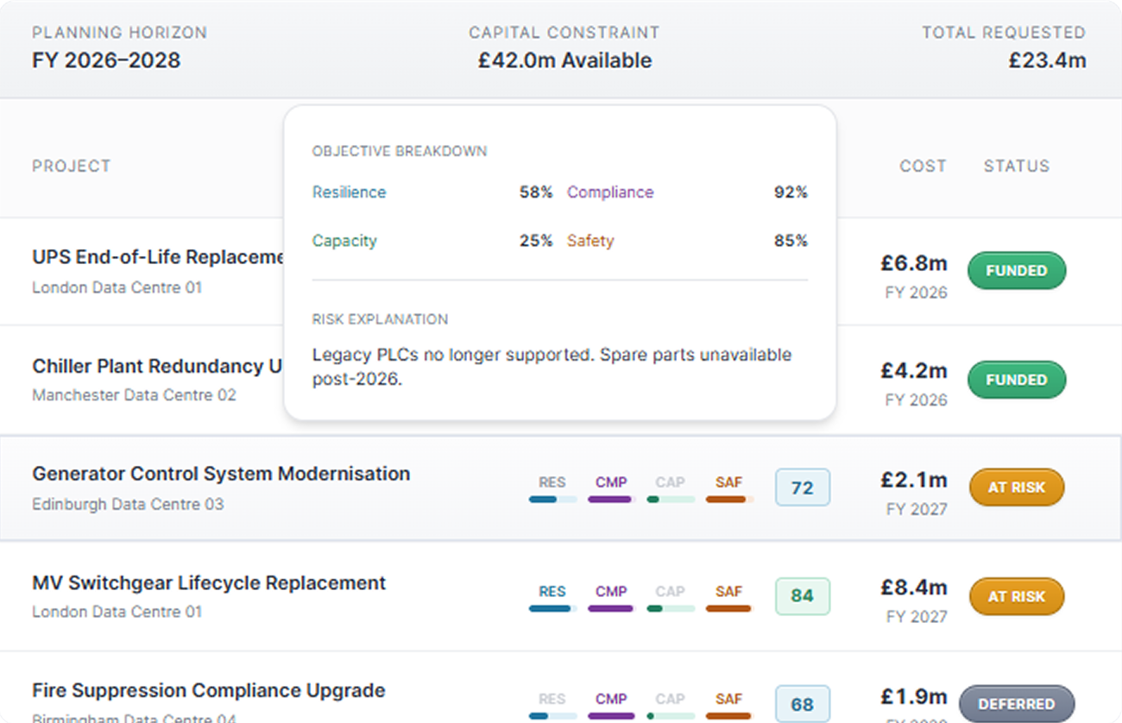Sort by the STATUS column header
This screenshot has height=723, width=1122.
[1016, 166]
